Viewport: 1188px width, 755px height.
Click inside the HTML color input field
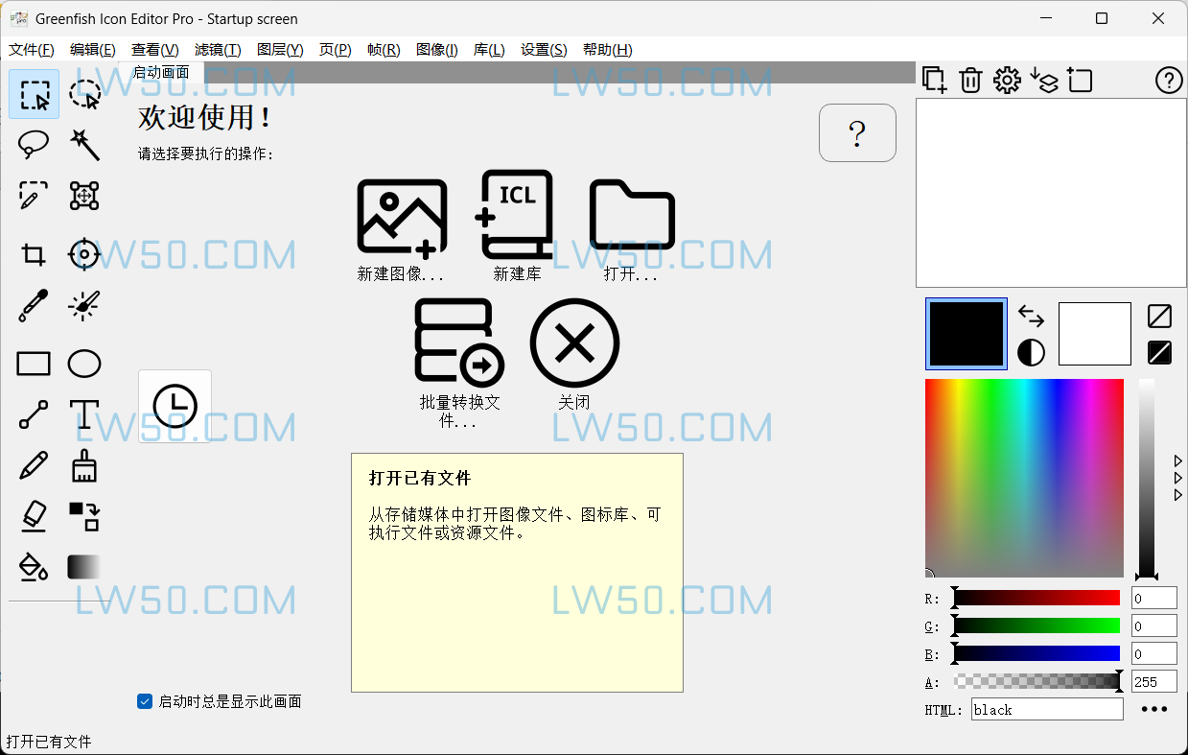(1046, 709)
